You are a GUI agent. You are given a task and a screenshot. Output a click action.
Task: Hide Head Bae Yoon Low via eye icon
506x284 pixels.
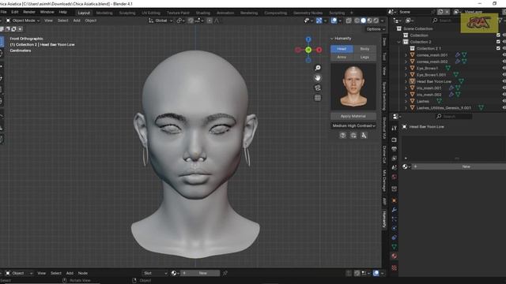504,81
